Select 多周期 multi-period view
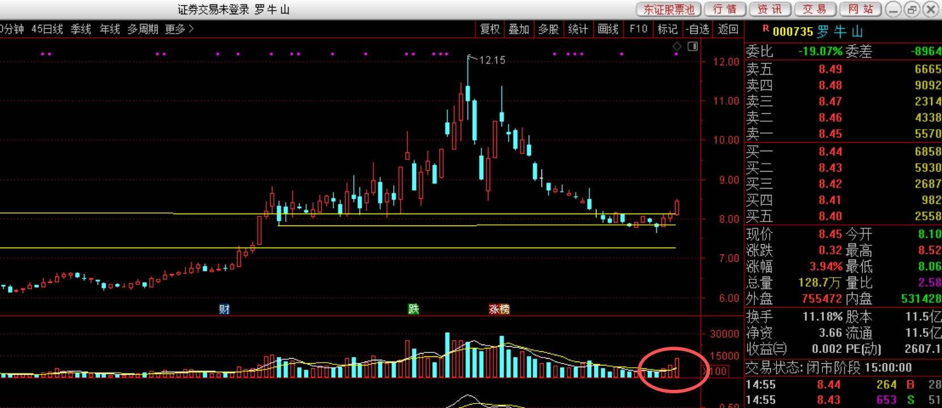 (143, 29)
